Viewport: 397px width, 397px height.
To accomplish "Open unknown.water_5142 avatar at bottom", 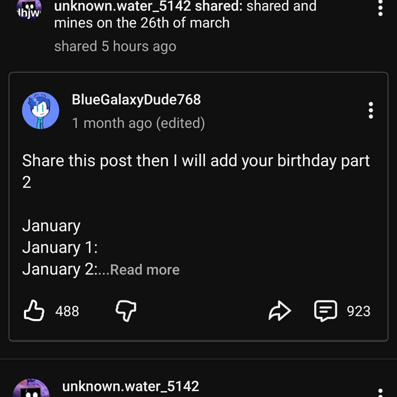I will (x=31, y=388).
